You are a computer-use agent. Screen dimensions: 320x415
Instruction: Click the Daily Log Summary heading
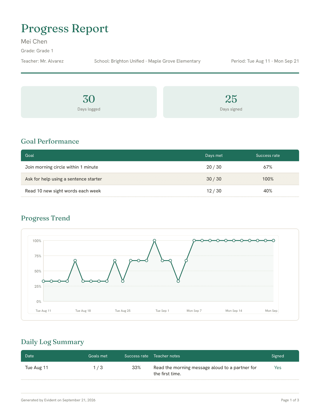(53, 342)
